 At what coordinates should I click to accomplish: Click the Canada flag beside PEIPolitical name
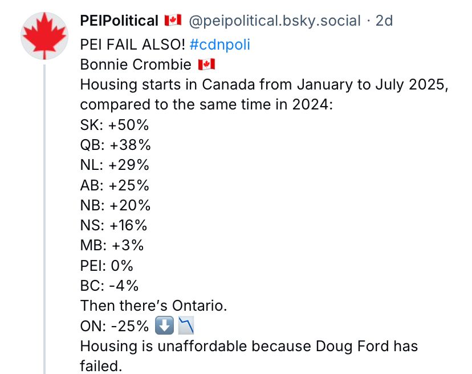(173, 21)
